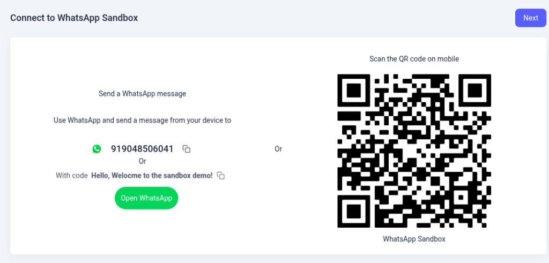Copy the sandbox code message

point(221,176)
